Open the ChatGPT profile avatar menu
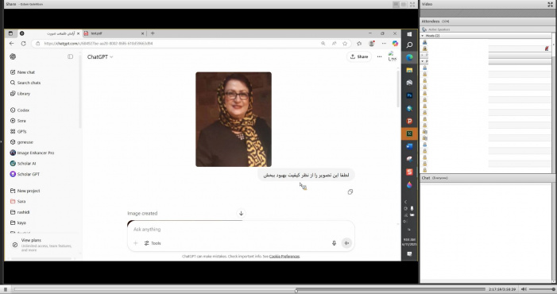557x294 pixels. [x=393, y=56]
